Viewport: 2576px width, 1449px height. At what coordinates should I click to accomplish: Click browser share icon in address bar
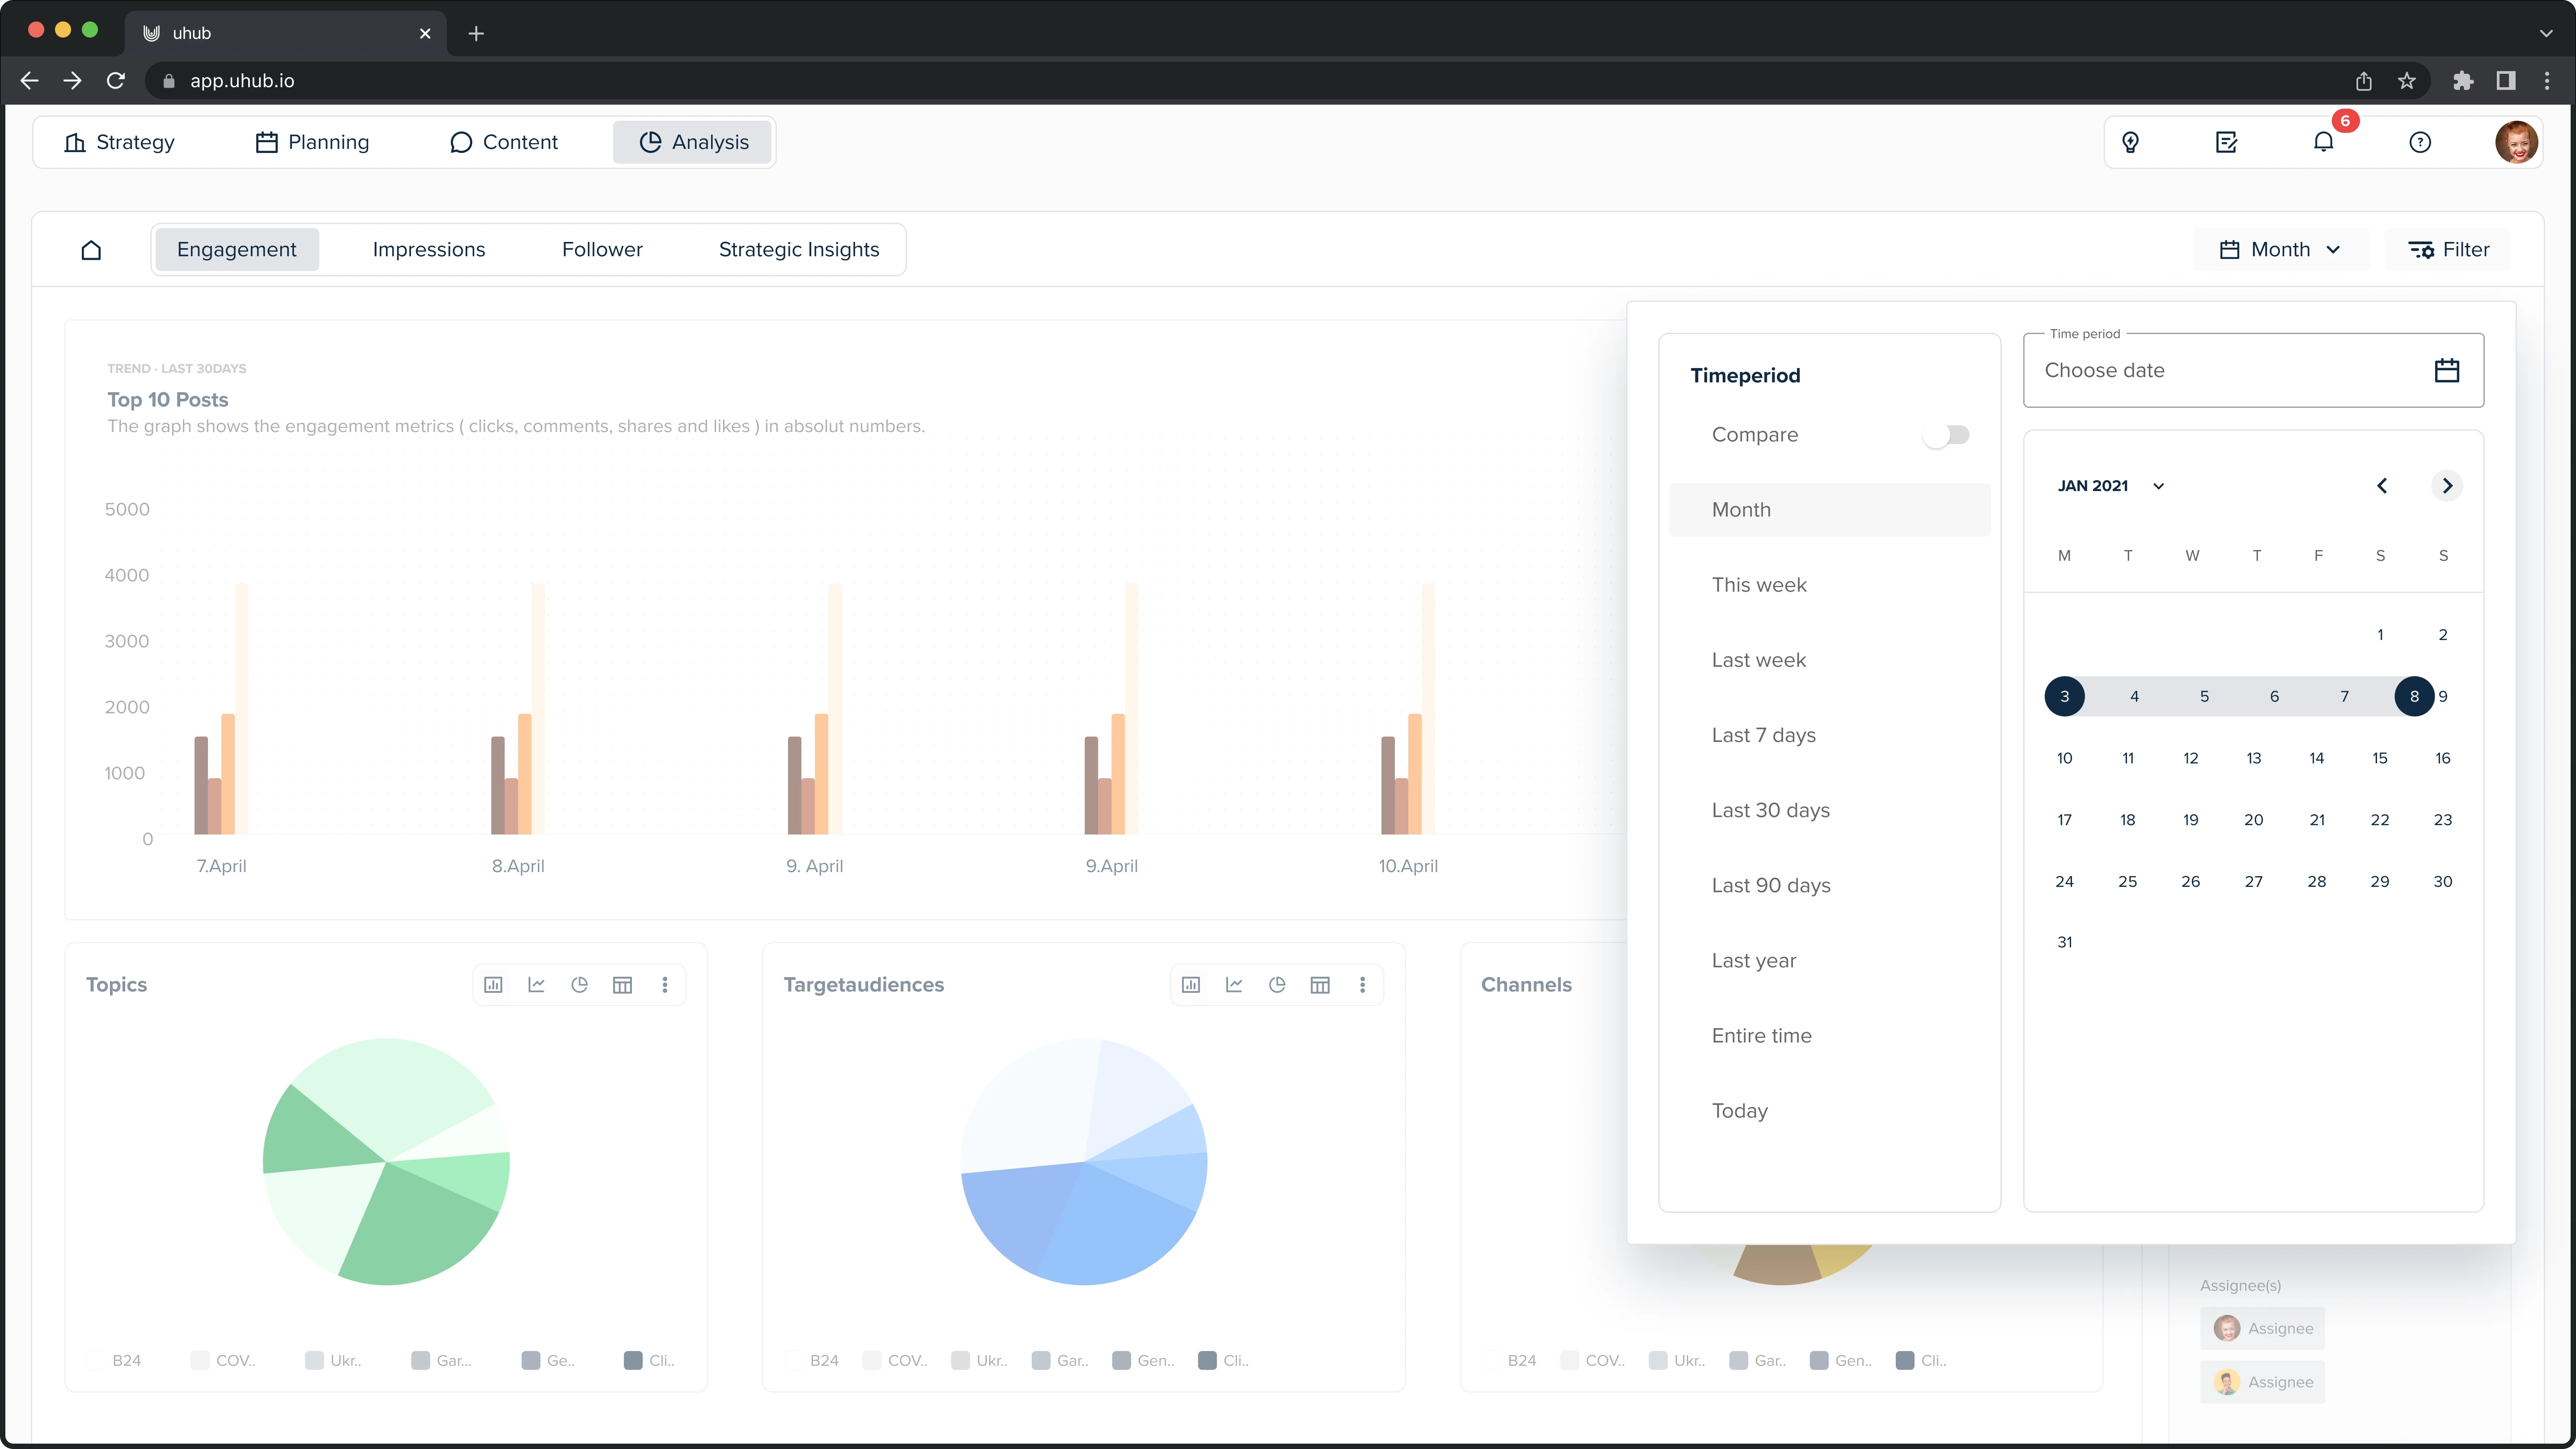click(2363, 81)
